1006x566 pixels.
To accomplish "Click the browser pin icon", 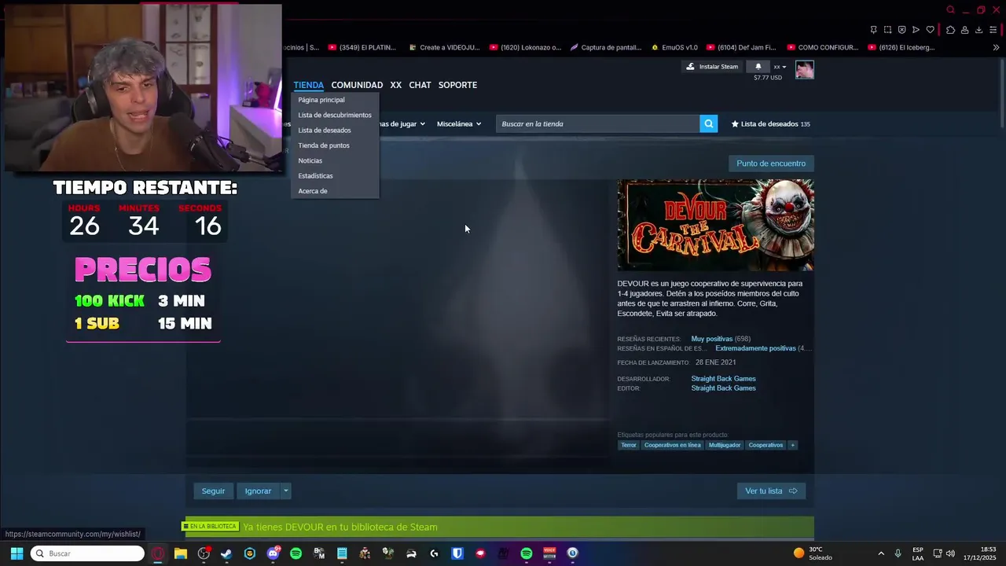I will (x=874, y=30).
